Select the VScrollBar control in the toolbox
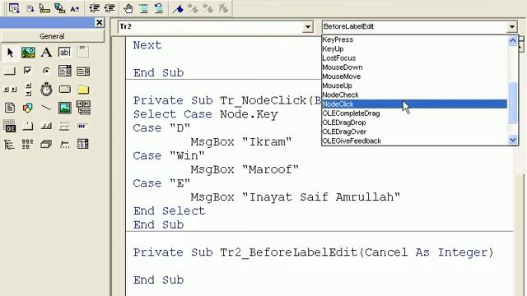This screenshot has width=527, height=296. (x=28, y=90)
